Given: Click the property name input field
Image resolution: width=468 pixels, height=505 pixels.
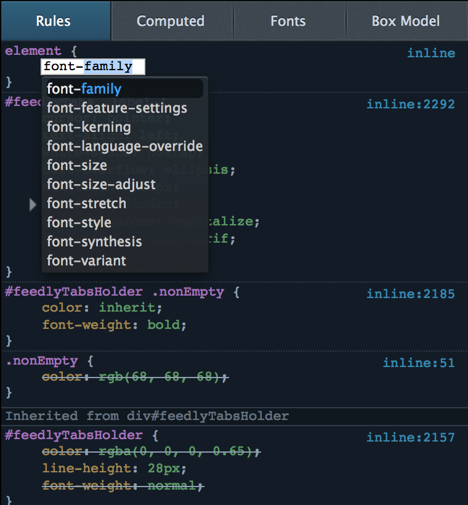Looking at the screenshot, I should click(92, 67).
